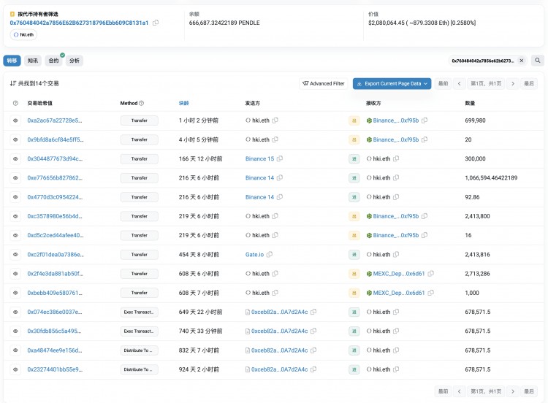Copy Binance 15 sender address
Viewport: 548px width, 403px height.
(x=280, y=158)
